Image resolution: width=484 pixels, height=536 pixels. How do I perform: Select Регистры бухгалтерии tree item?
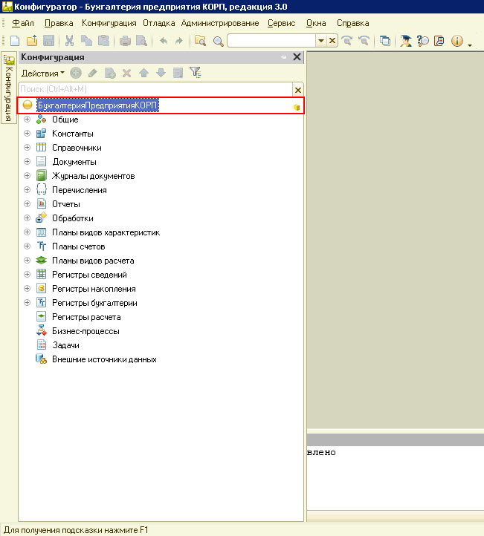pyautogui.click(x=94, y=303)
